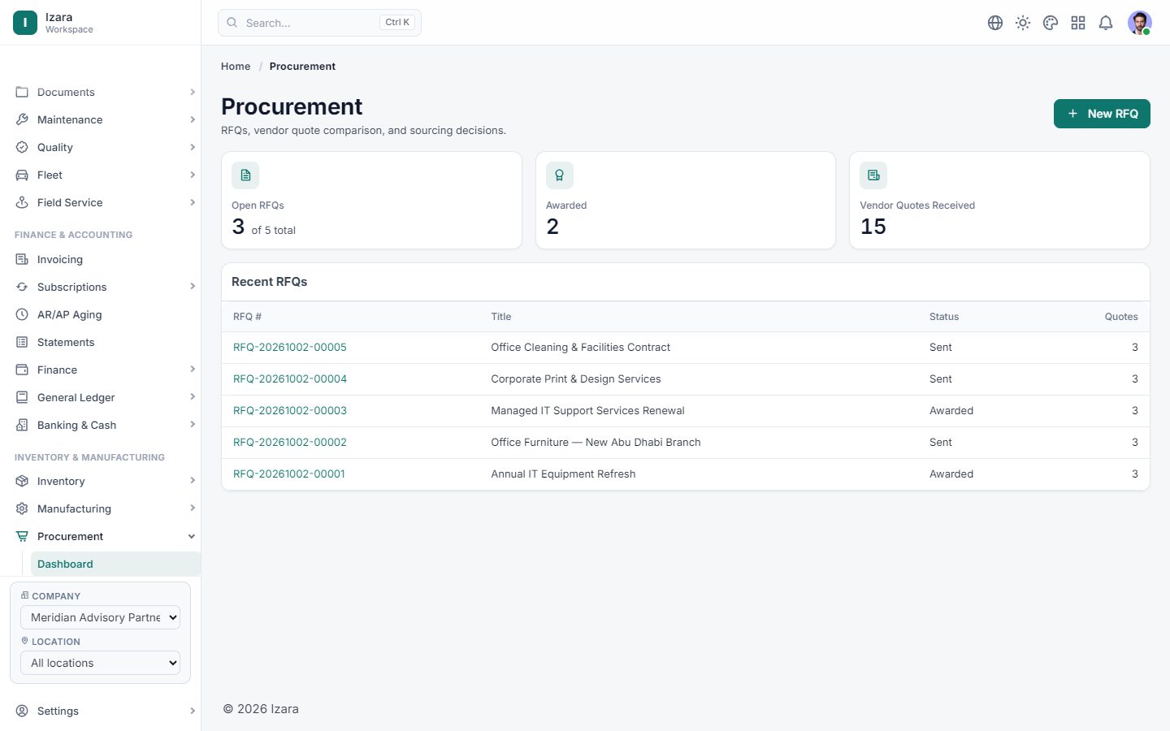Expand the Subscriptions chevron

pyautogui.click(x=193, y=287)
